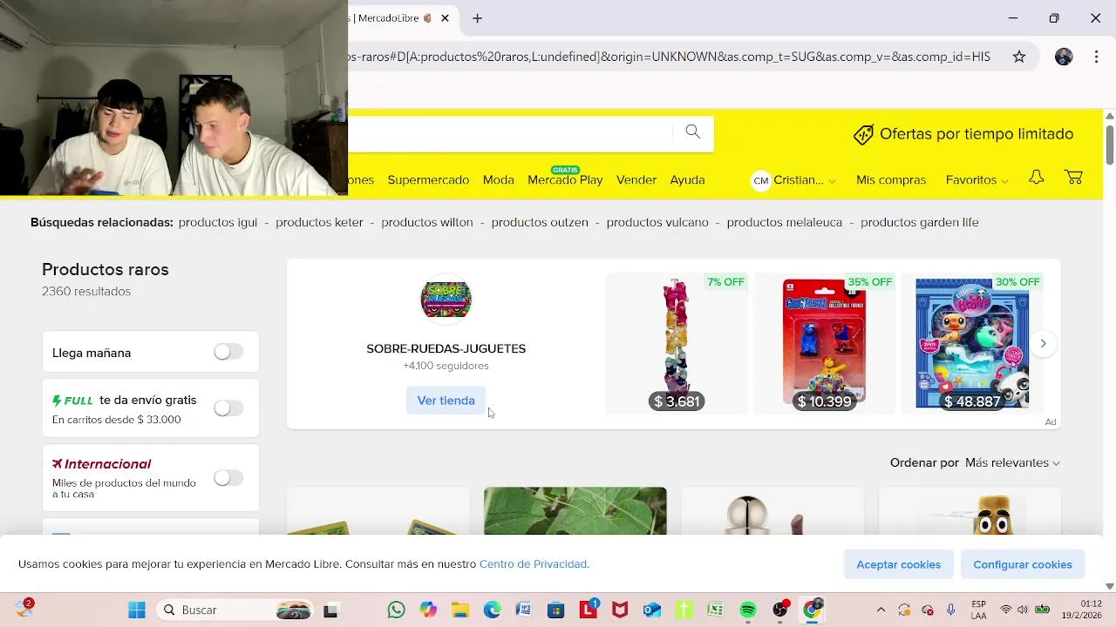The width and height of the screenshot is (1116, 627).
Task: Open Chrome's three-dot menu
Action: 1096,57
